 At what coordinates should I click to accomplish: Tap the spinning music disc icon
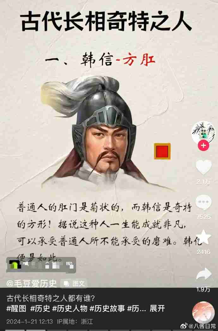pyautogui.click(x=203, y=313)
